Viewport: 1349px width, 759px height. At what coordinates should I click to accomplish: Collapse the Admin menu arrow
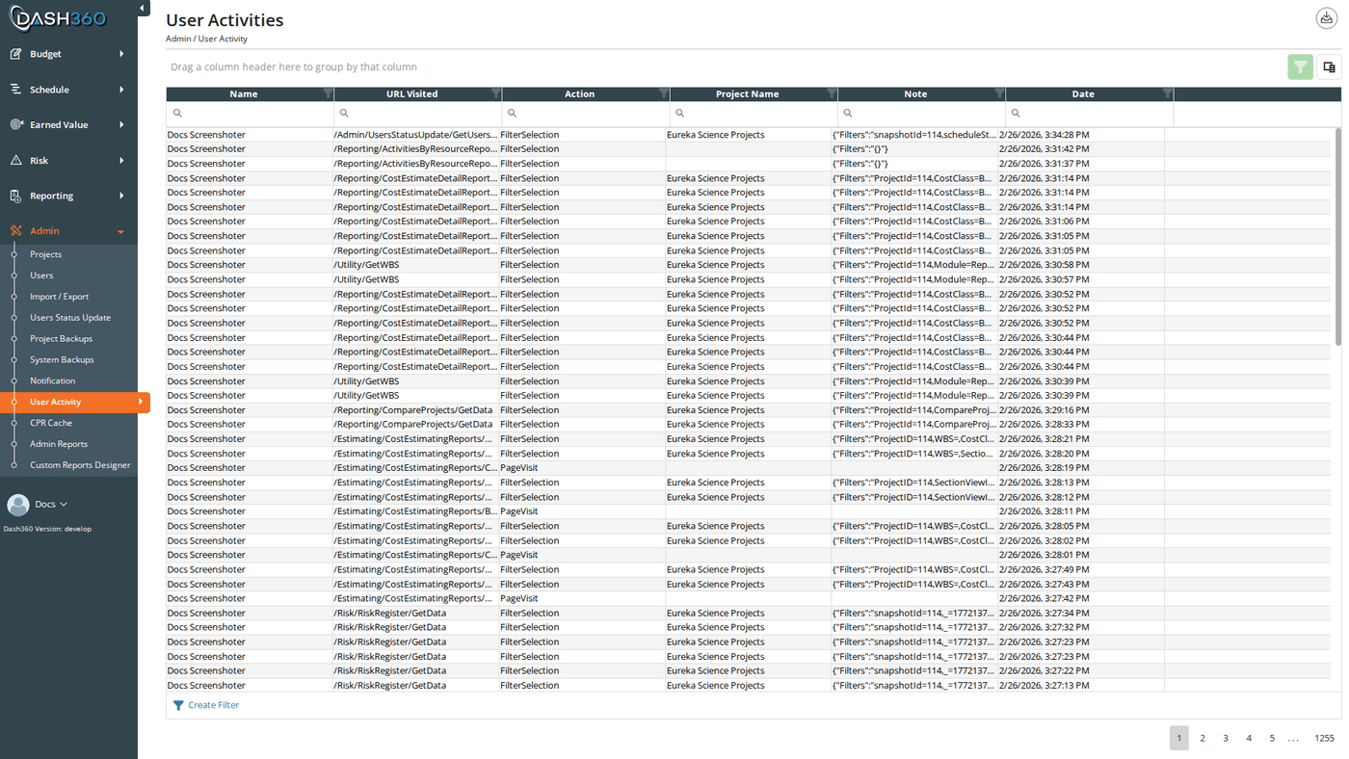(x=120, y=232)
